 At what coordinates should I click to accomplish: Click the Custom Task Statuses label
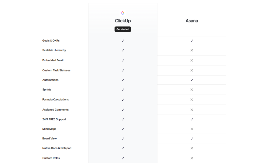pos(56,70)
